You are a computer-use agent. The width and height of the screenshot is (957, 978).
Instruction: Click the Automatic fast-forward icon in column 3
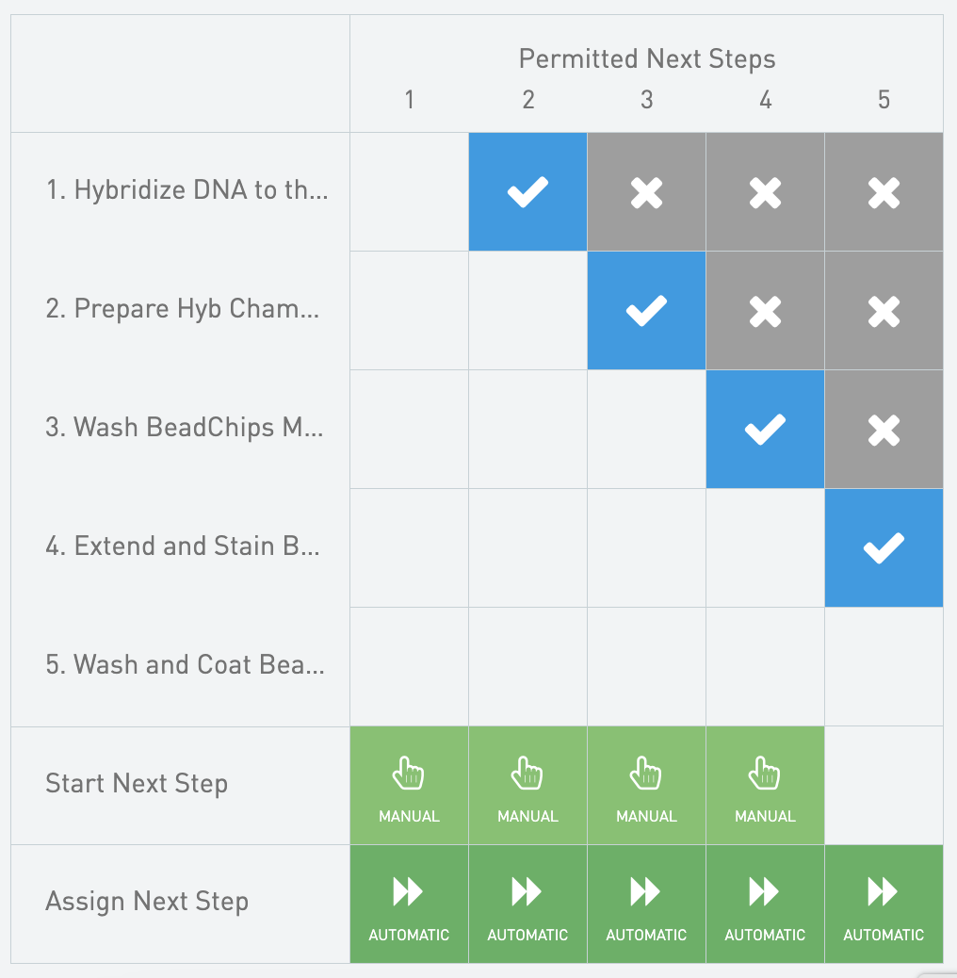[x=646, y=892]
